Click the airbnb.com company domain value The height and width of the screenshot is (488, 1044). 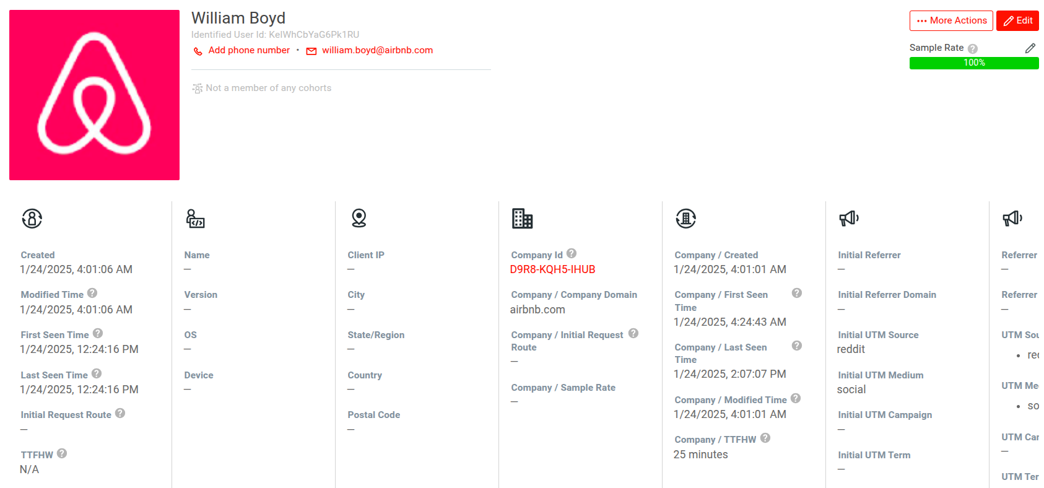coord(537,310)
